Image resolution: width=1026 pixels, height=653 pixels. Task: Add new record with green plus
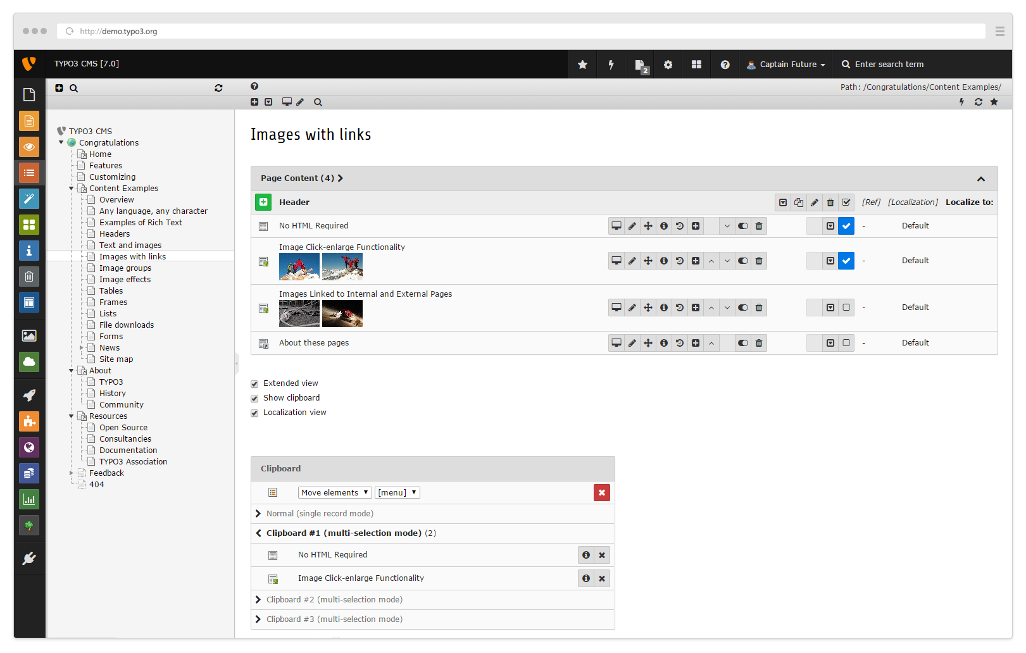point(263,202)
